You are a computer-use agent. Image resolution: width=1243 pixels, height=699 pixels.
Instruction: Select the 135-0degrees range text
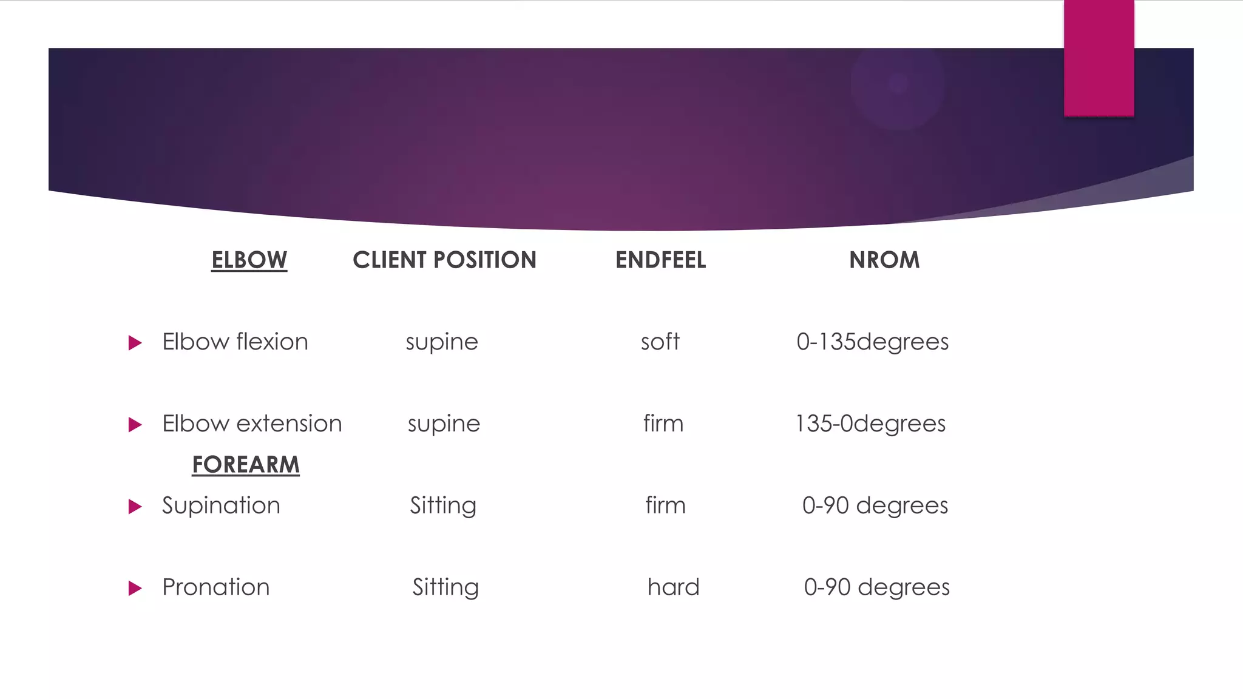(x=870, y=424)
